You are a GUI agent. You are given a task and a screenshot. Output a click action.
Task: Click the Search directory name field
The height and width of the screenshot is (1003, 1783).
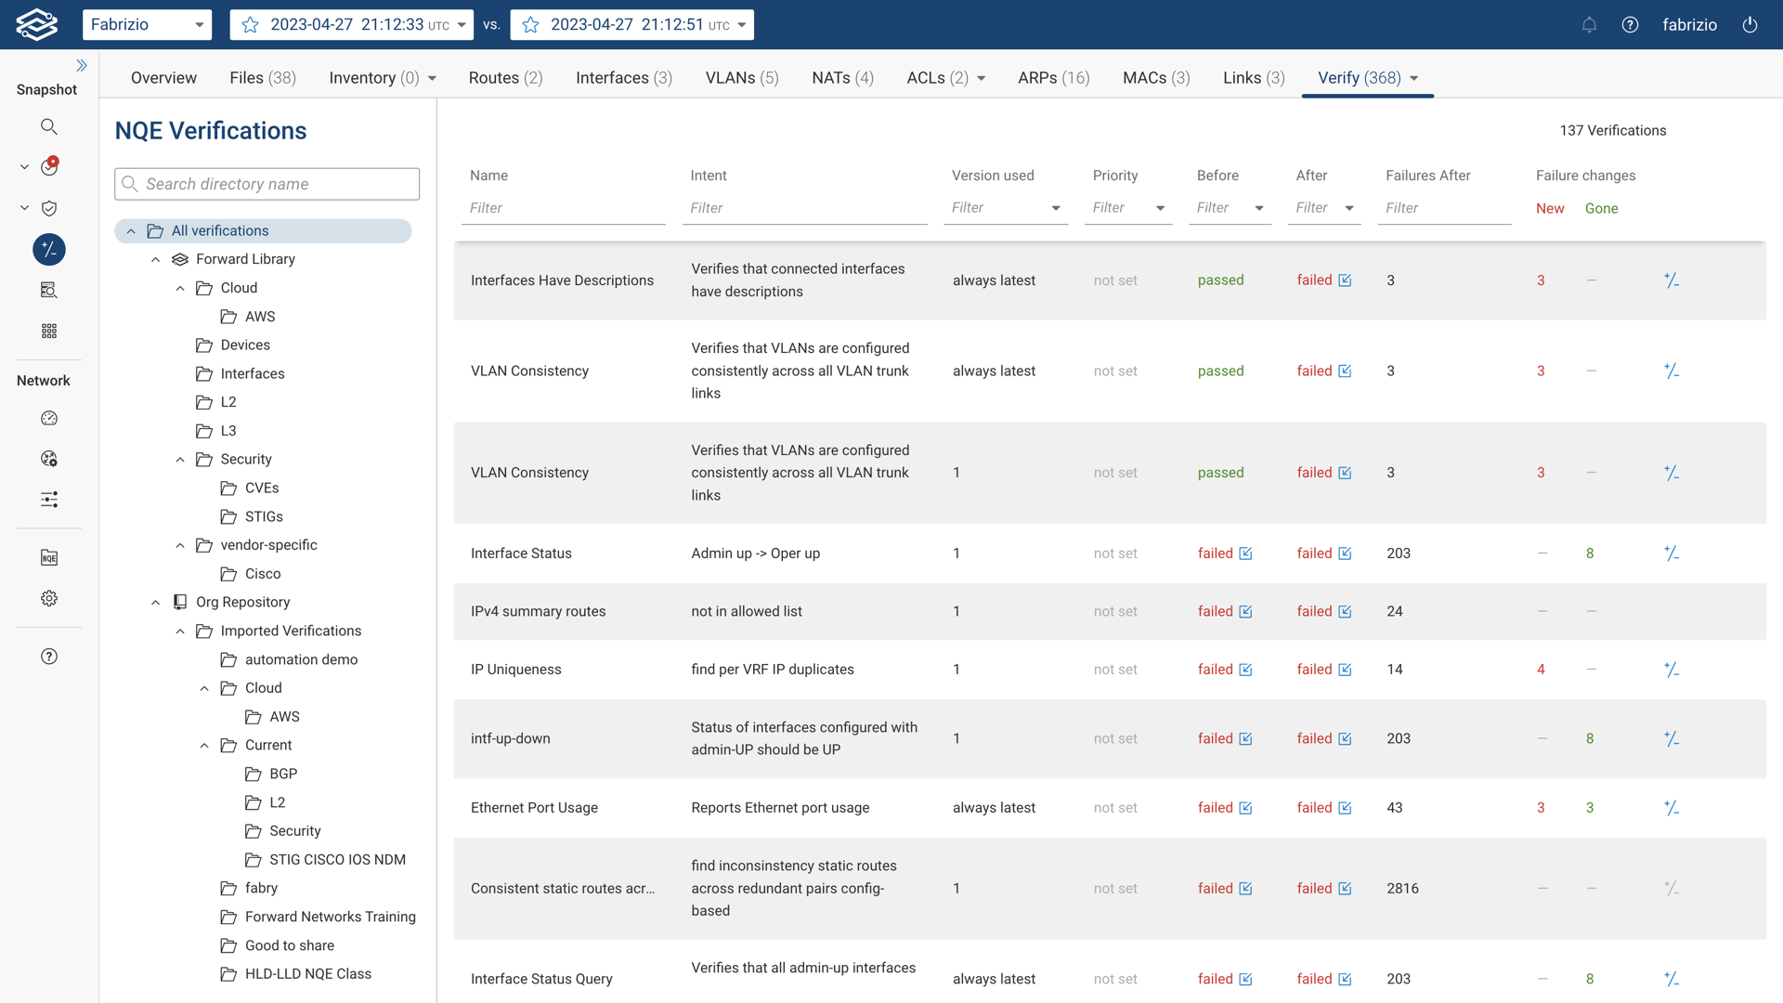point(267,184)
